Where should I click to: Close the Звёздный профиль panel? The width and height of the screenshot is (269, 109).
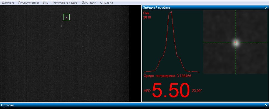[266, 8]
